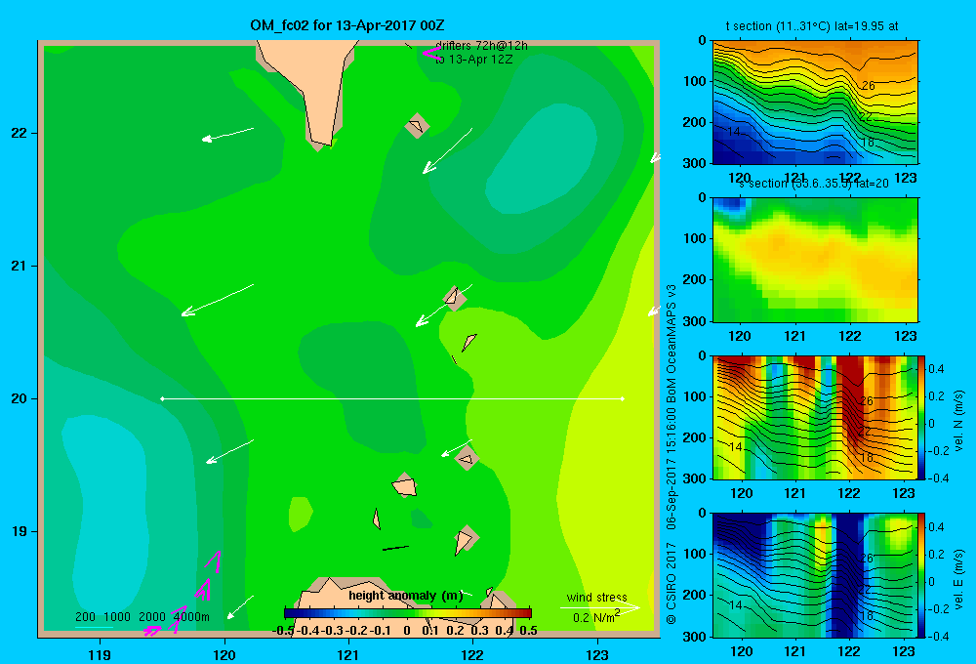Click the 's section (33.6..35.5) lat=20' title
The height and width of the screenshot is (664, 976).
tap(814, 184)
